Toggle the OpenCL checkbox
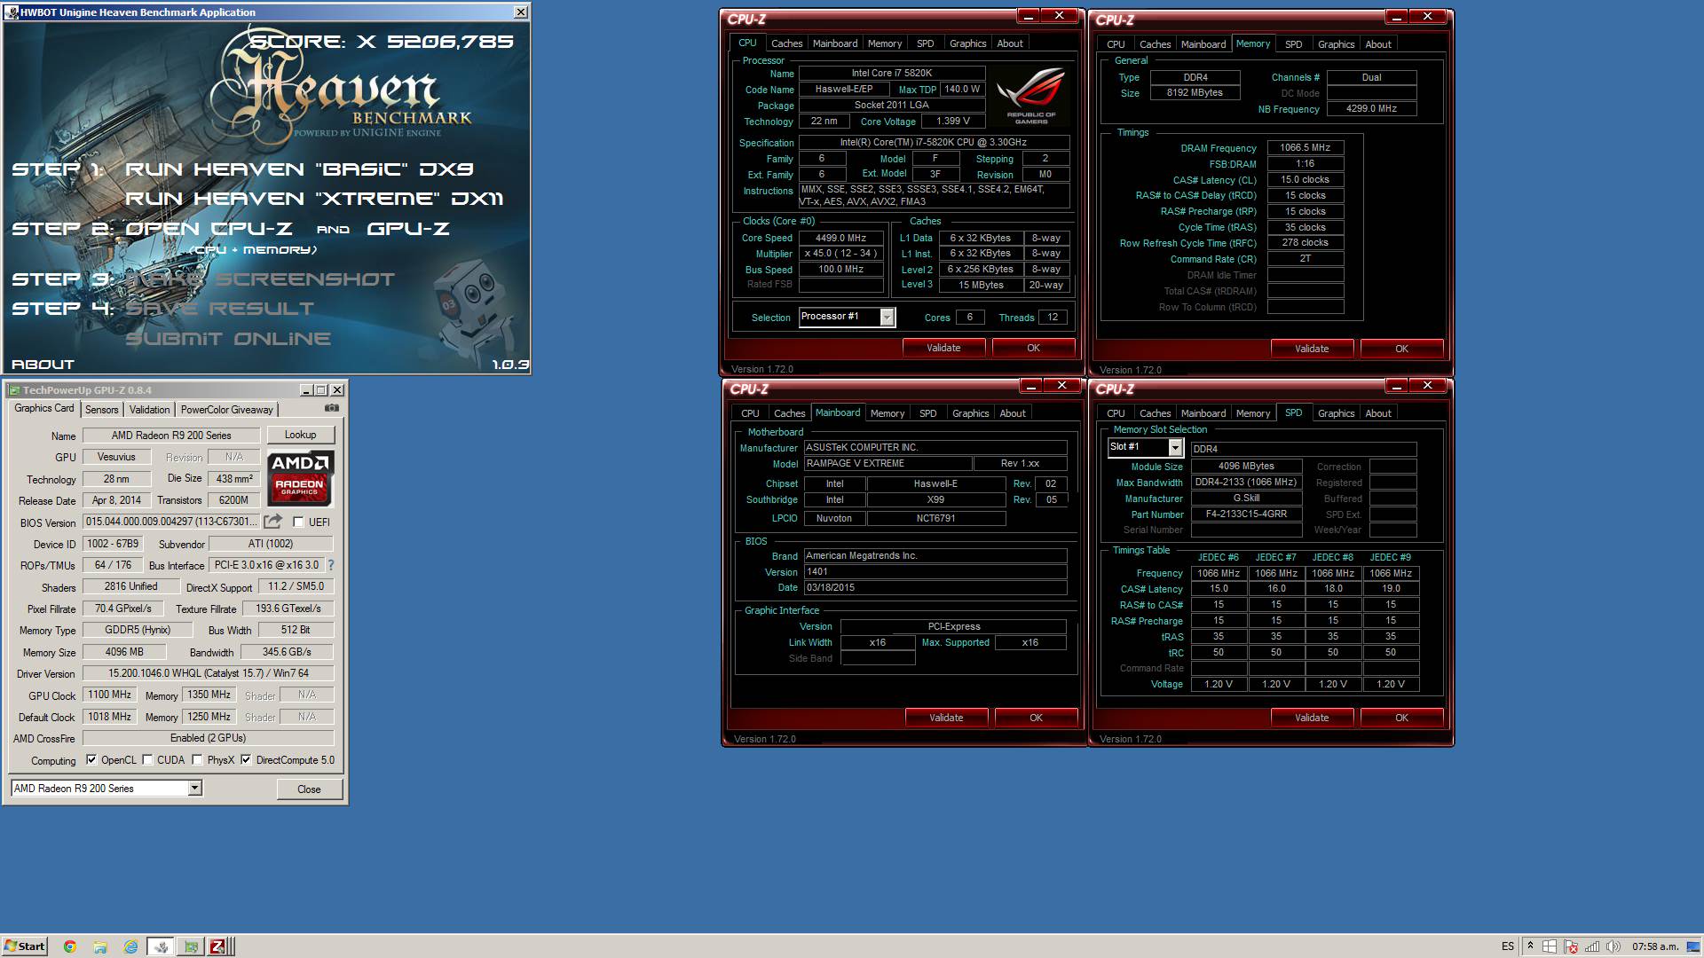This screenshot has width=1704, height=958. 91,760
